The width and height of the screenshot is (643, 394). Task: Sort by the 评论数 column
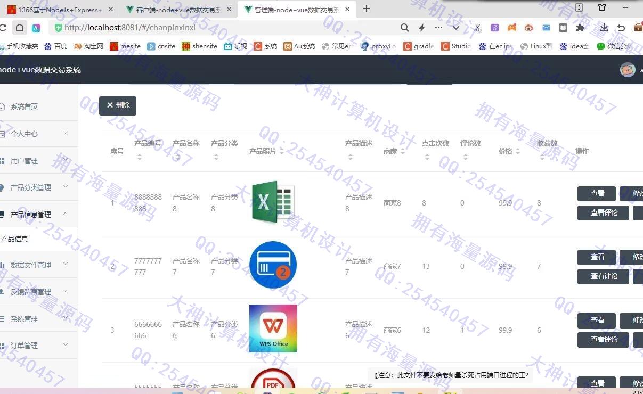pyautogui.click(x=466, y=157)
